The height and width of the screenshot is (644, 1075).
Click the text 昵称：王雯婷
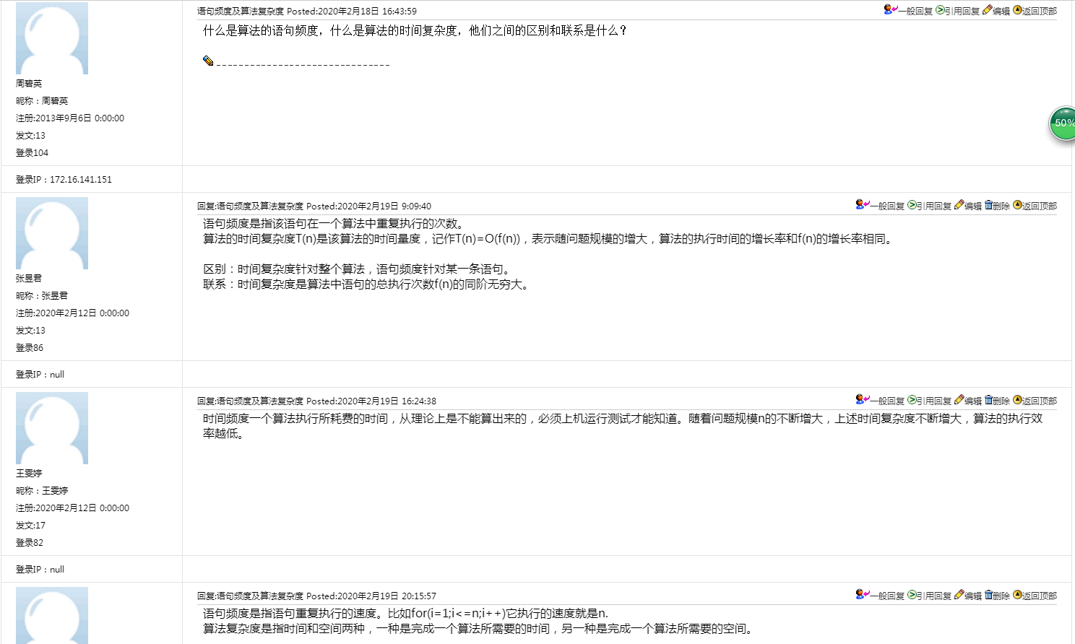coord(42,491)
